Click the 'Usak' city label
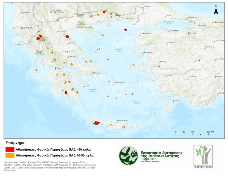The height and width of the screenshot is (176, 228). pos(197,60)
